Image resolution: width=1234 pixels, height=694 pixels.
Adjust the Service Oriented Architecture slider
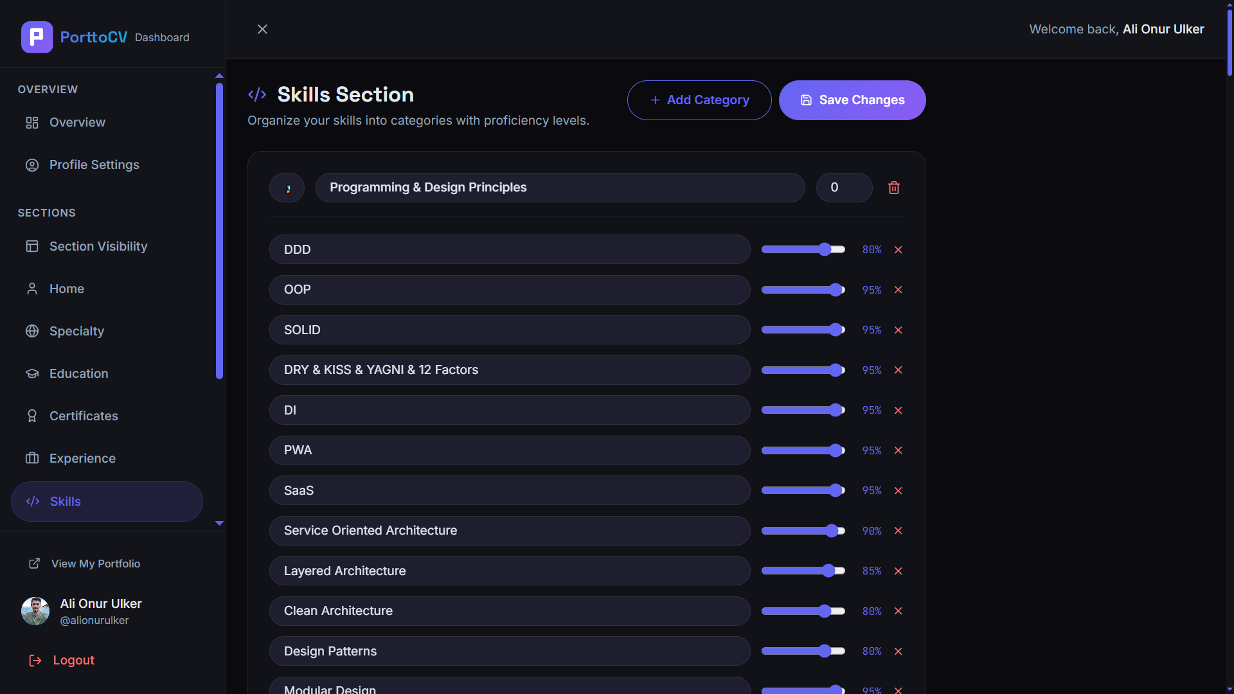coord(803,531)
